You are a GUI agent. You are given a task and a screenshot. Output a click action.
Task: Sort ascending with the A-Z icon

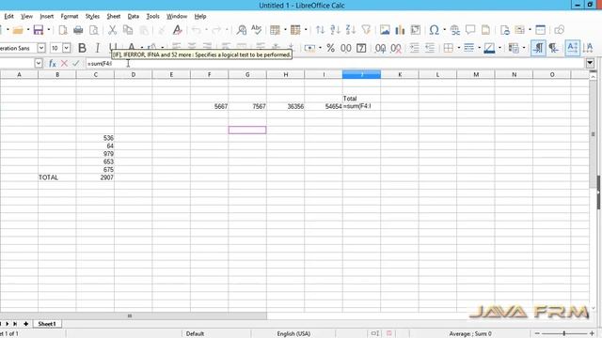pos(335,30)
